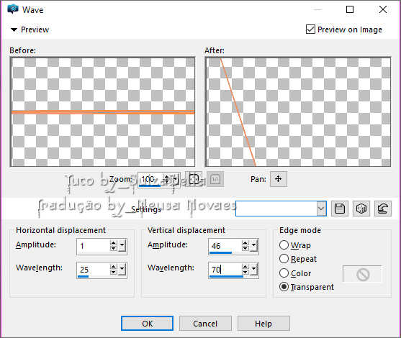Toggle the Preview on Image checkbox
Image resolution: width=401 pixels, height=338 pixels.
tap(310, 29)
